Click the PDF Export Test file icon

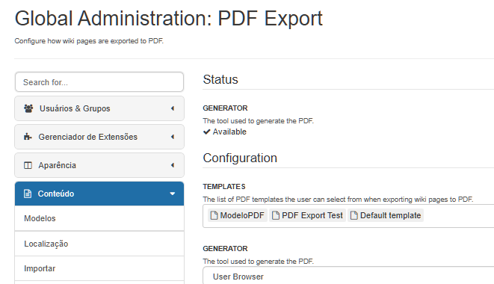pyautogui.click(x=276, y=215)
